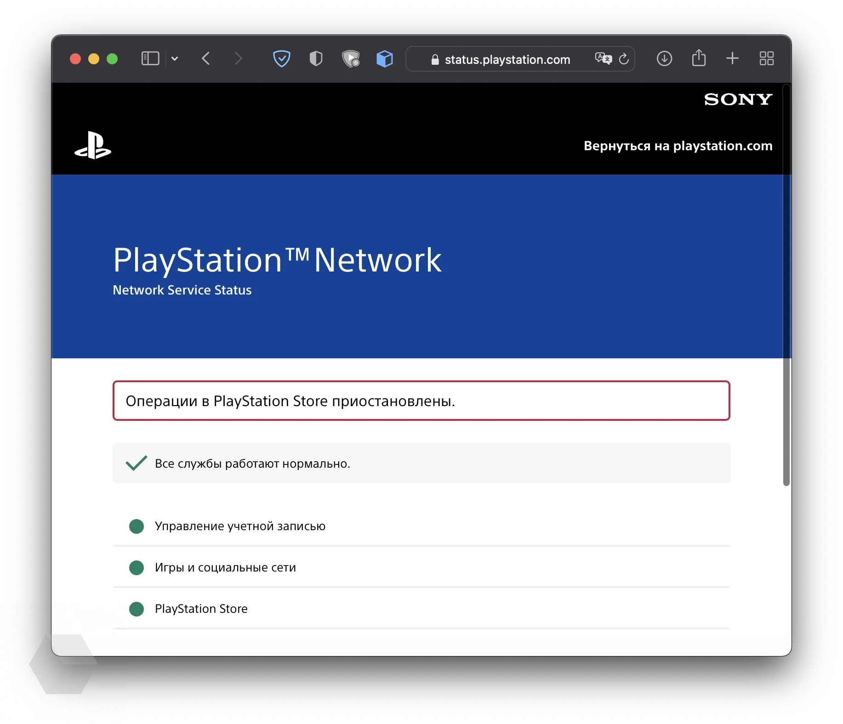Image resolution: width=843 pixels, height=724 pixels.
Task: Select the PlayStation Store operations suspended notice
Action: point(421,401)
